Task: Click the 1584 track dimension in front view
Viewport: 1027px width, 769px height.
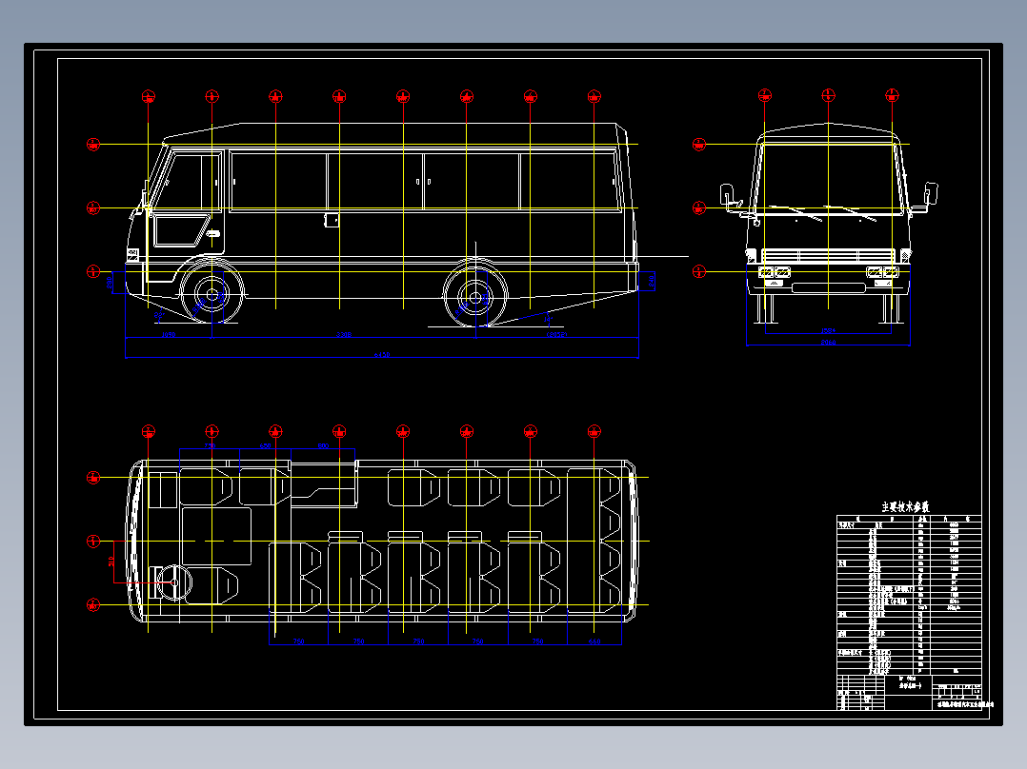Action: click(828, 330)
